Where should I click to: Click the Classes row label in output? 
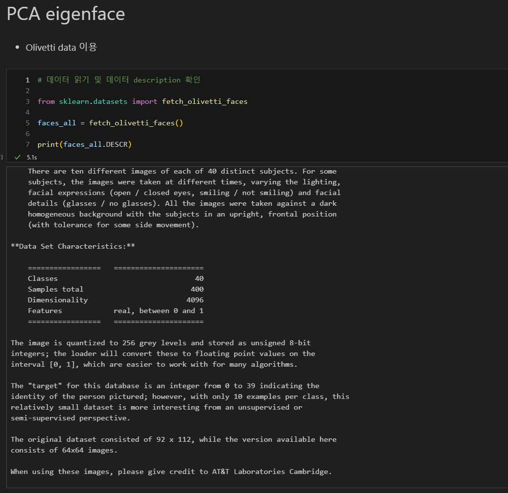(43, 278)
